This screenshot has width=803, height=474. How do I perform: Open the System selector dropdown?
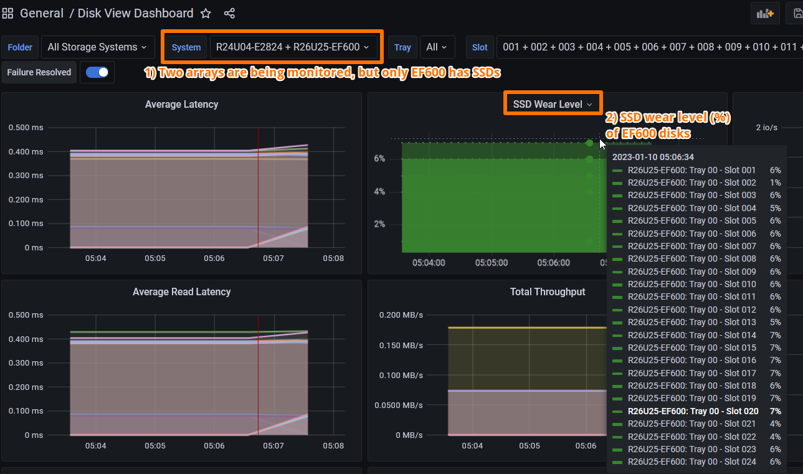pyautogui.click(x=293, y=47)
